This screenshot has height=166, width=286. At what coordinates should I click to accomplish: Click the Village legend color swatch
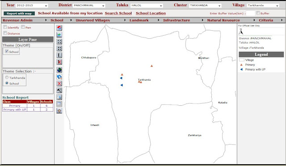click(241, 60)
